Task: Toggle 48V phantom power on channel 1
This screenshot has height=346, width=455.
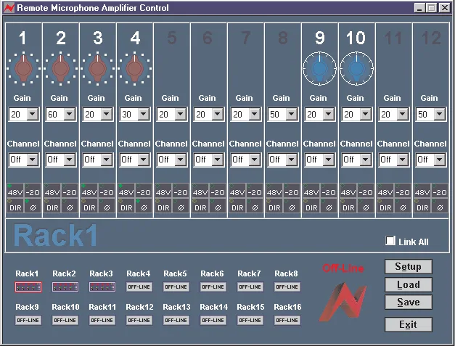Action: point(15,190)
